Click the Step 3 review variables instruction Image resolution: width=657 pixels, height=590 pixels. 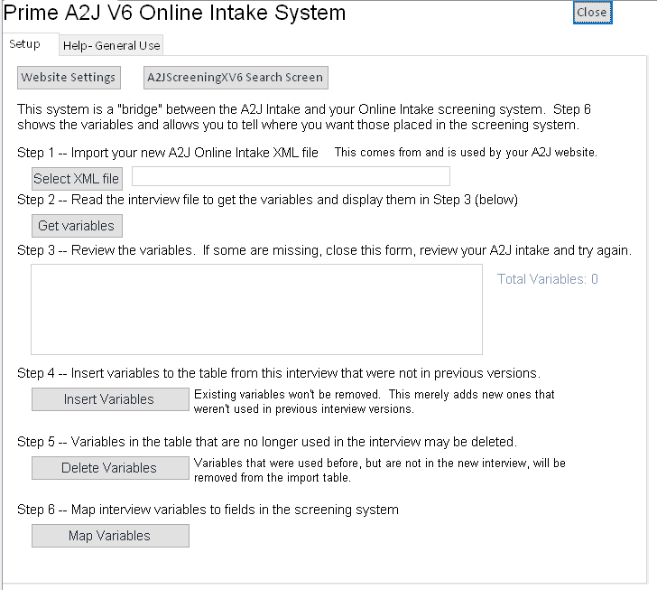324,250
